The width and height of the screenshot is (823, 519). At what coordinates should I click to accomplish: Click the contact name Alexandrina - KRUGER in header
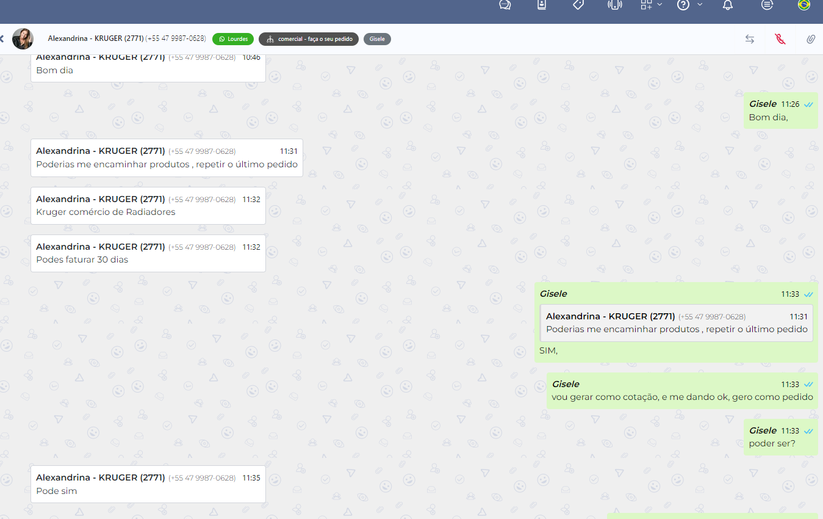click(96, 38)
